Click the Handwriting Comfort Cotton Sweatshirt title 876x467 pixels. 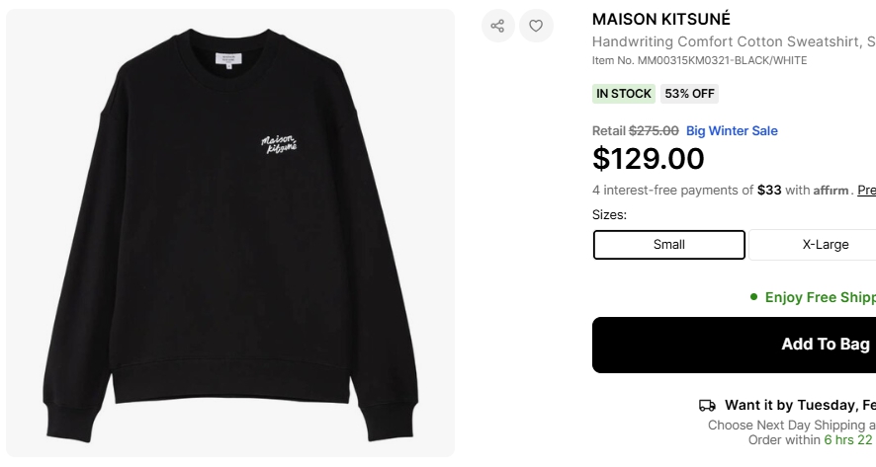point(734,41)
